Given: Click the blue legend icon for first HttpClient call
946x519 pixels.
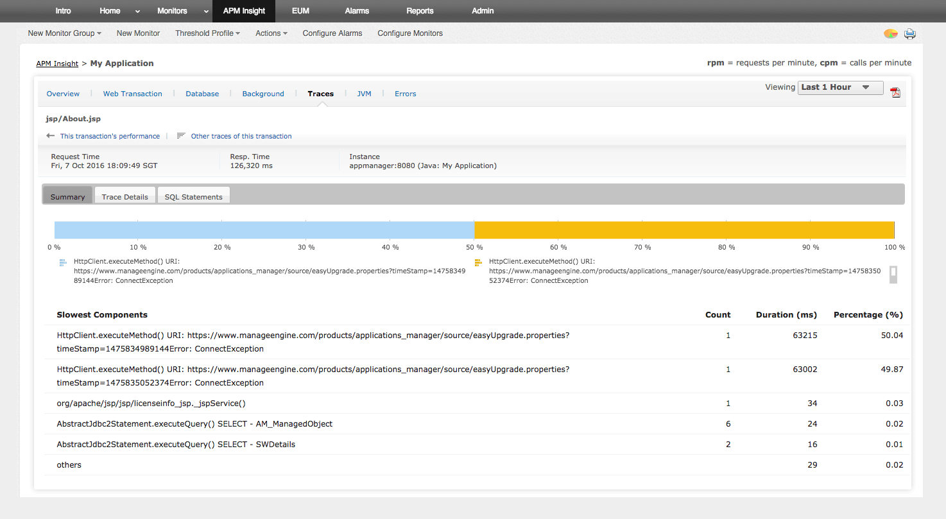Looking at the screenshot, I should (64, 262).
